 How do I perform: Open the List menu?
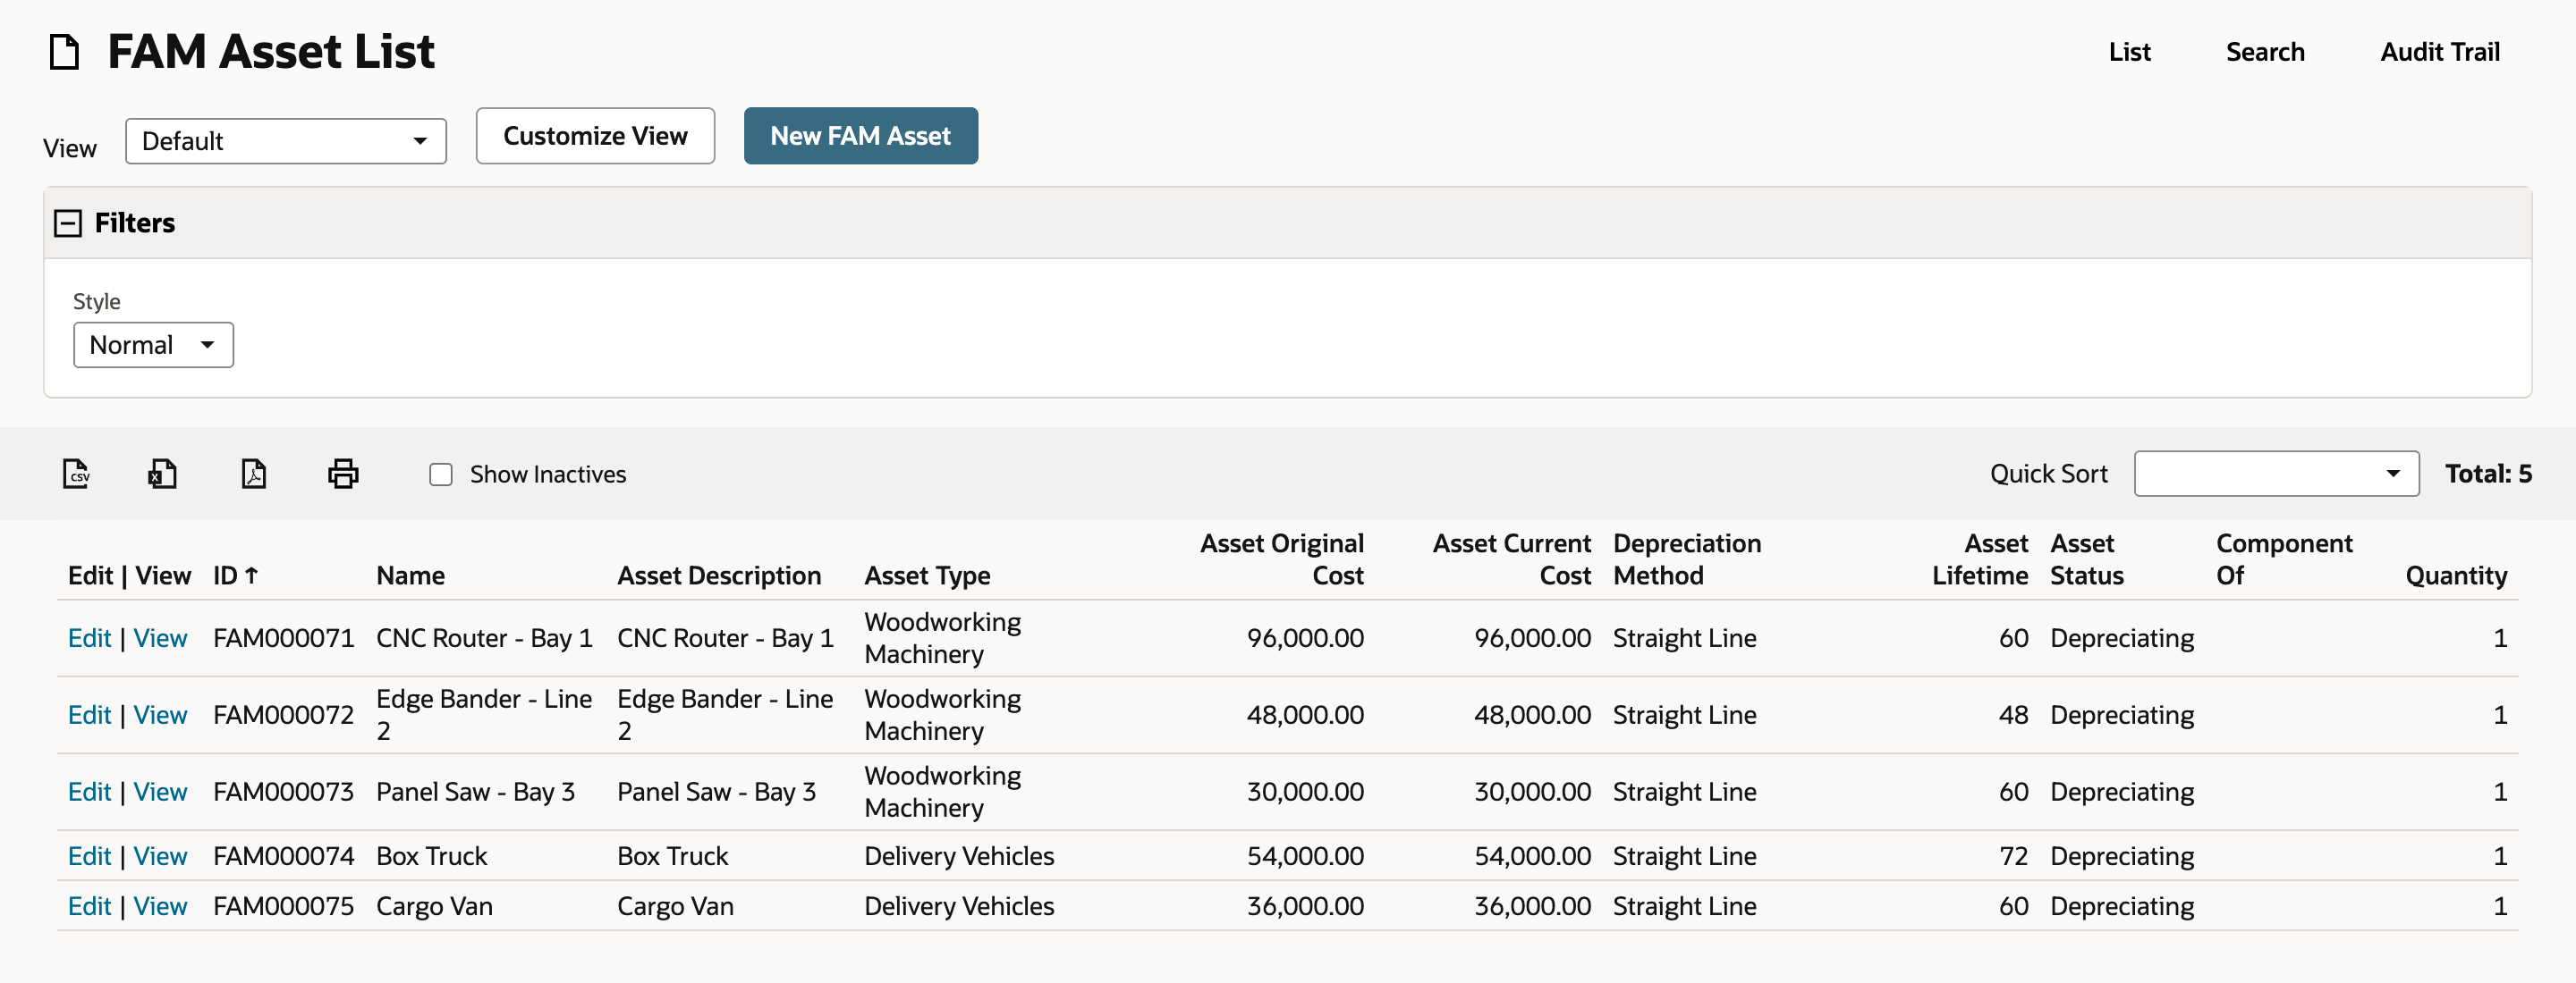click(x=2129, y=52)
